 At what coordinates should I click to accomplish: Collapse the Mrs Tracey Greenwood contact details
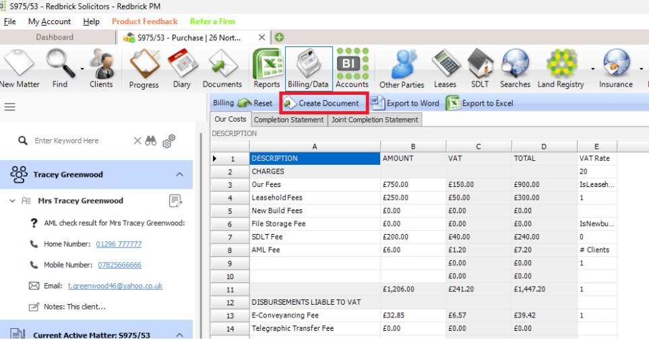point(13,200)
